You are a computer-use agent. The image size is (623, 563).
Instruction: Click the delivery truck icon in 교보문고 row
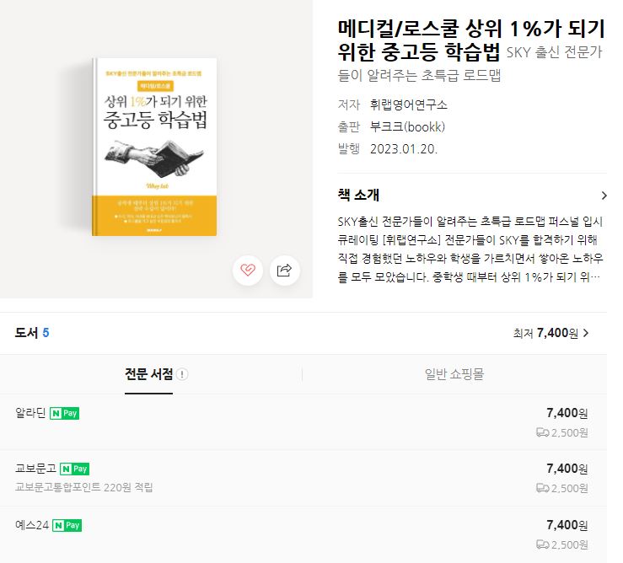coord(542,488)
